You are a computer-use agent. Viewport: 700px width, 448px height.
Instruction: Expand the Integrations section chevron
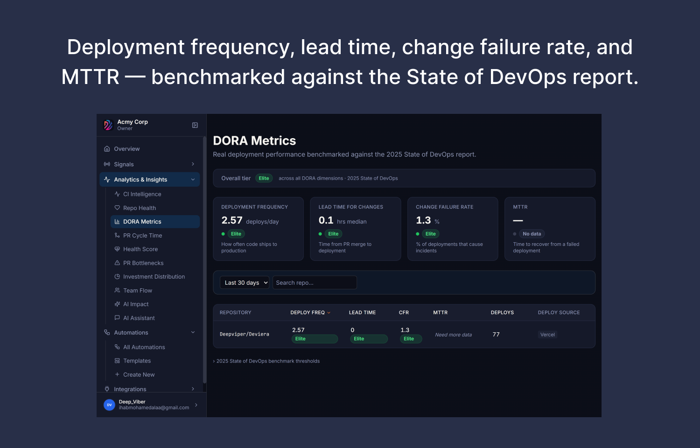[193, 389]
